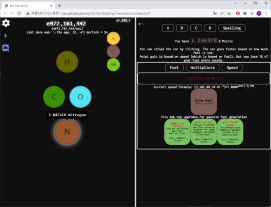Switch to subtab B
Viewport: 271px width, 207px height.
pos(182,28)
